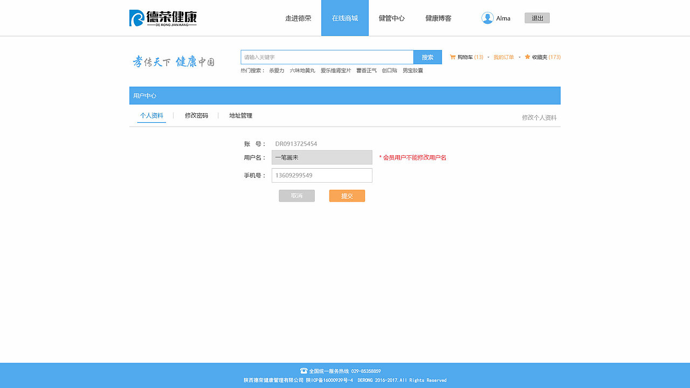The image size is (690, 388).
Task: Click the 搜索 search button
Action: pyautogui.click(x=427, y=57)
